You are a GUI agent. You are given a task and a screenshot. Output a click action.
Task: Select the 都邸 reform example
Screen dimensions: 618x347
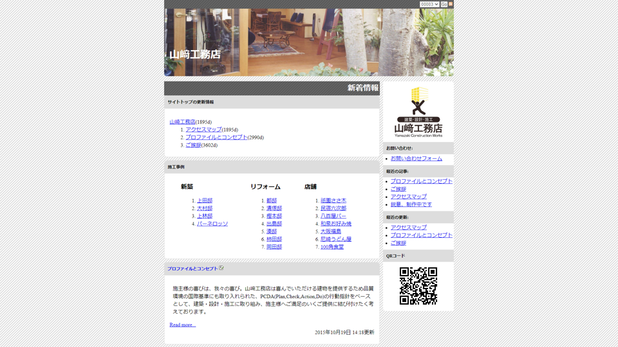click(272, 200)
